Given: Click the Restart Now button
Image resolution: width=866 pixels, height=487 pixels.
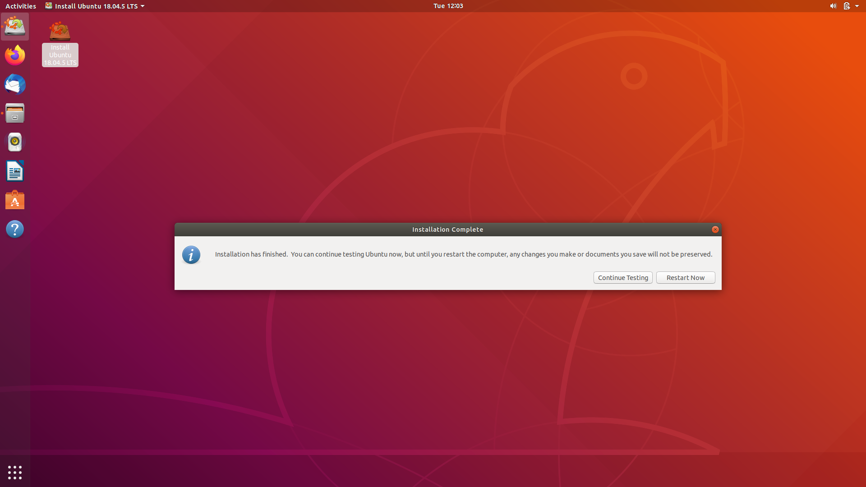Looking at the screenshot, I should (x=685, y=277).
